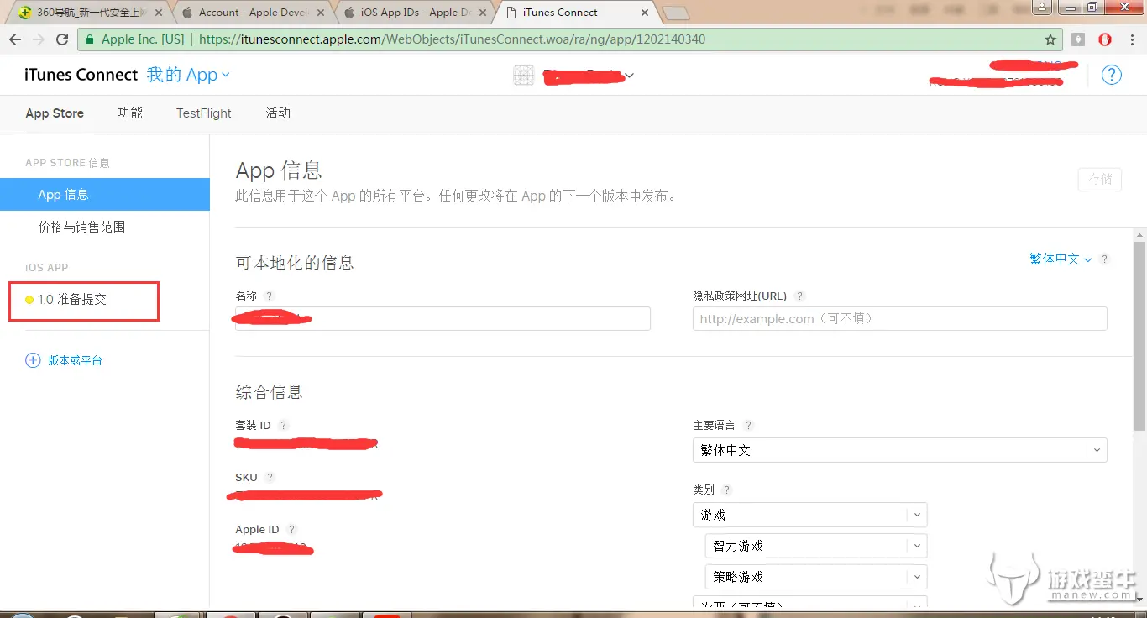Reload the page with the refresh icon
The image size is (1147, 618).
tap(62, 39)
